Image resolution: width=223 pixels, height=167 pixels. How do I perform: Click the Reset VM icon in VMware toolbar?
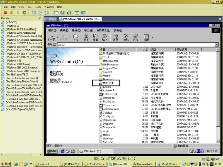pyautogui.click(x=24, y=13)
